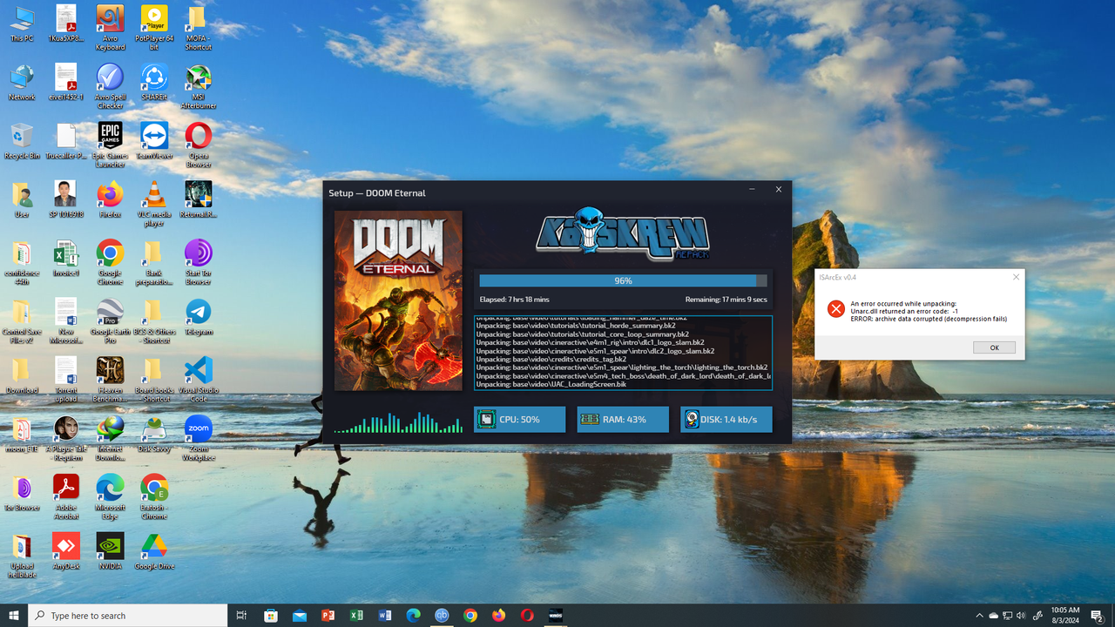Click the green activity graph in setup
The width and height of the screenshot is (1115, 627).
click(x=398, y=422)
